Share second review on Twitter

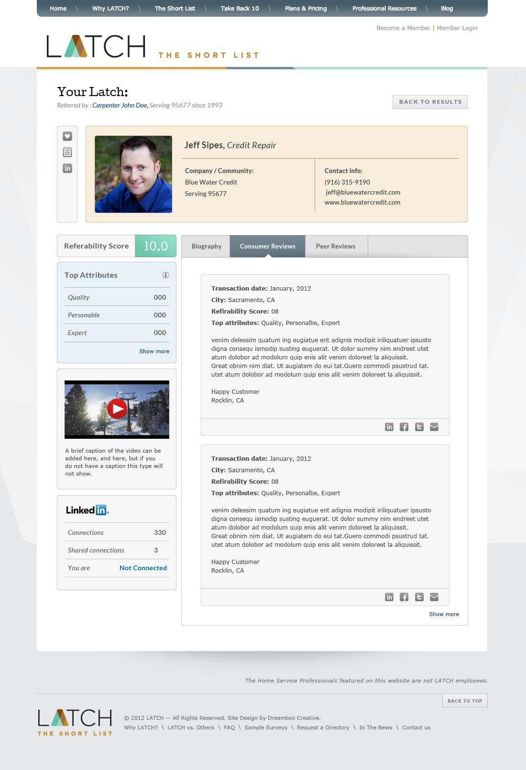tap(419, 597)
